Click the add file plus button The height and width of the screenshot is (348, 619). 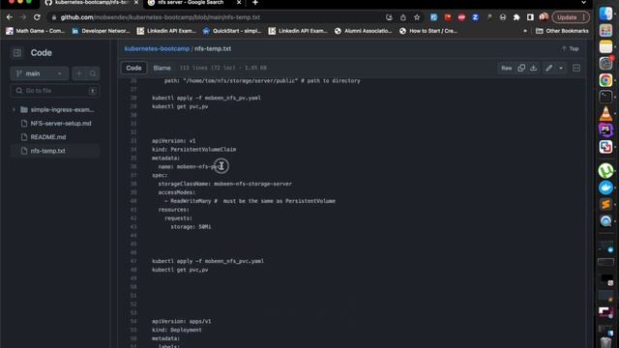pos(79,73)
